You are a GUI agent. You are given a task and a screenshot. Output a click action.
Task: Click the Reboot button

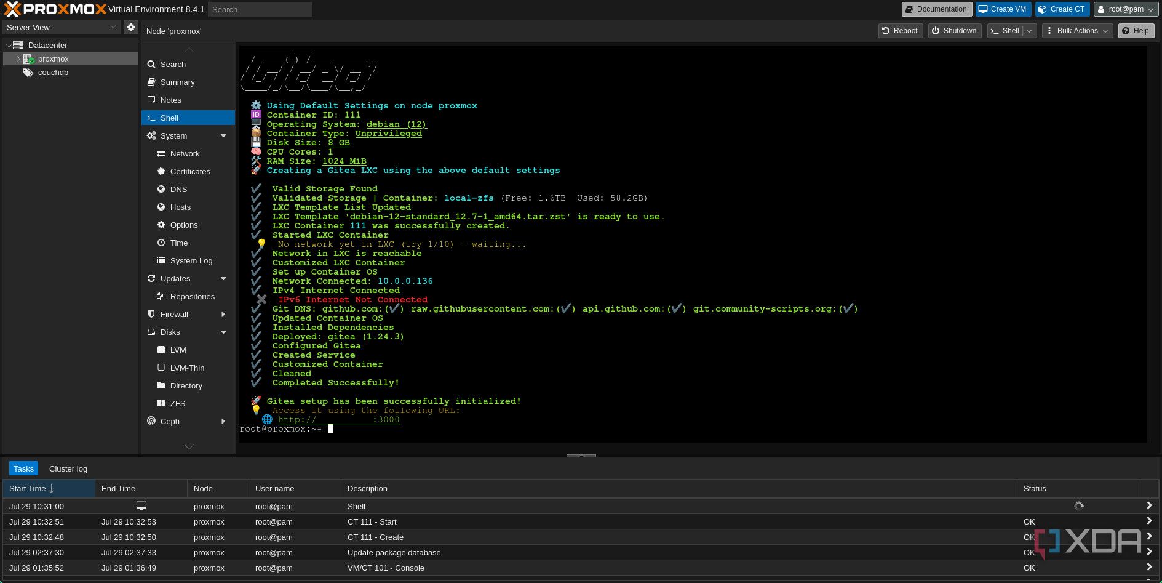tap(900, 31)
